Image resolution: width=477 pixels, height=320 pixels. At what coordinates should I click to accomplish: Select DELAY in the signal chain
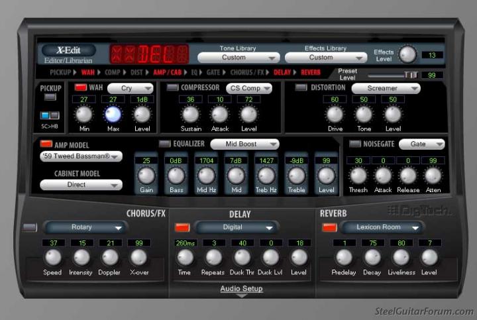pos(282,72)
